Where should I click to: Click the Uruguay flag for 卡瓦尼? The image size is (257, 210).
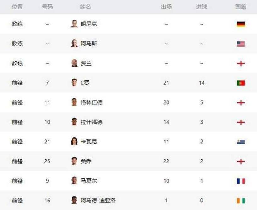click(241, 142)
